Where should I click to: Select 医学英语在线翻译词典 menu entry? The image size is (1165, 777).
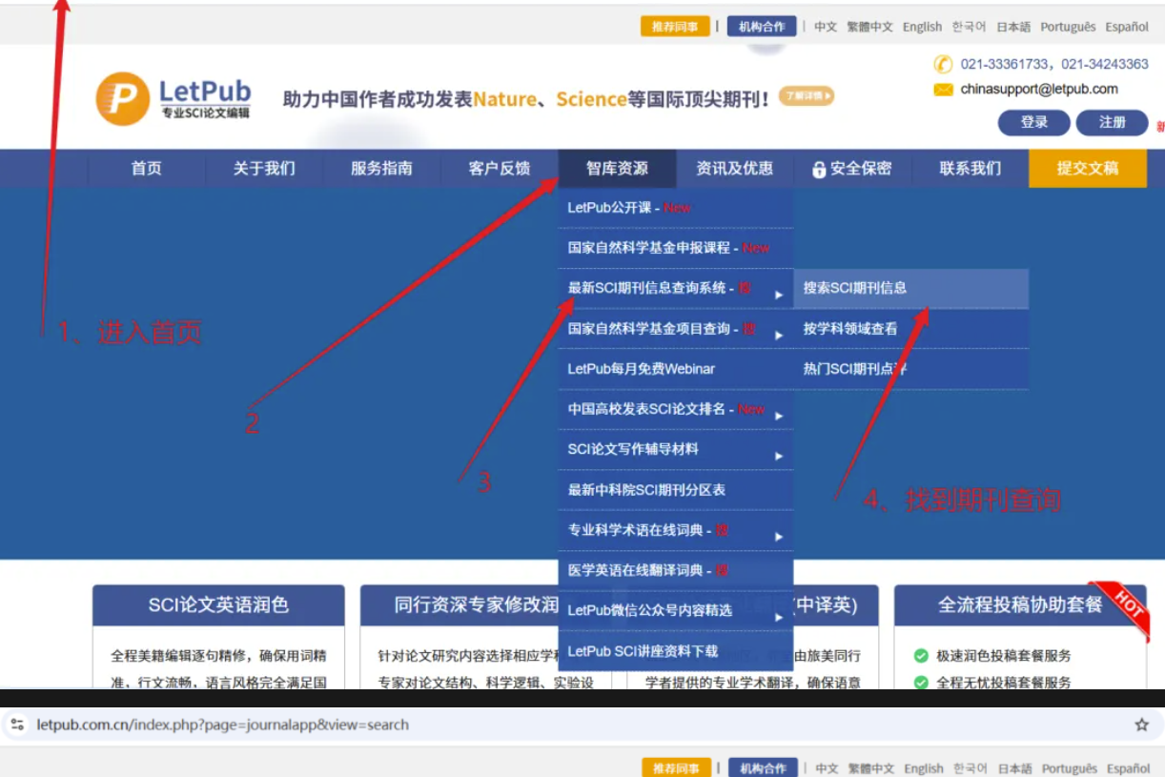coord(676,570)
